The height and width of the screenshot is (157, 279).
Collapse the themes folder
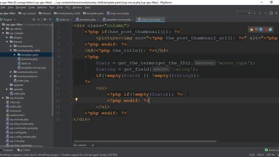pyautogui.click(x=7, y=42)
